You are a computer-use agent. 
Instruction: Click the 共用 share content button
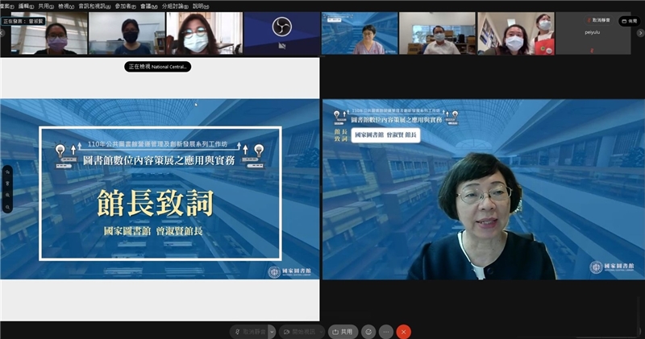point(343,332)
